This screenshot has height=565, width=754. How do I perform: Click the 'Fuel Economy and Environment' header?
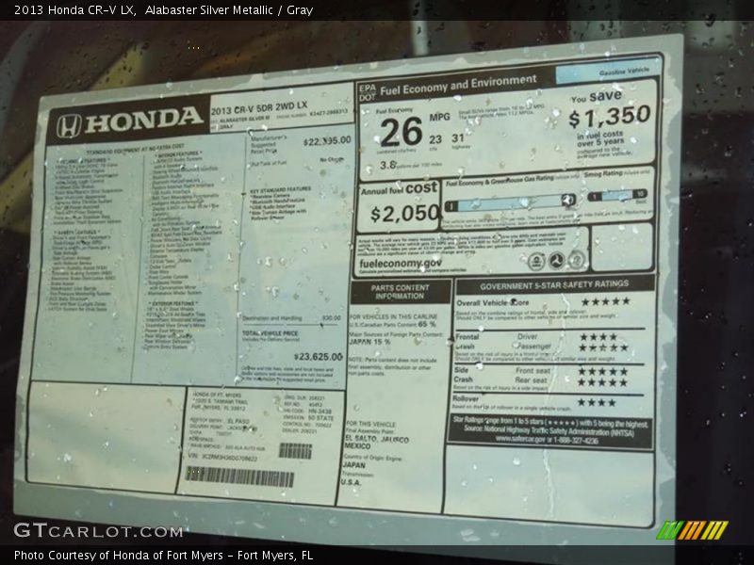pos(458,85)
